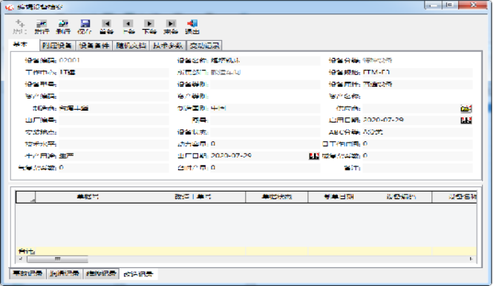Screen dimensions: 493x286
Task: Click the empty supplier field
Action: pos(411,108)
